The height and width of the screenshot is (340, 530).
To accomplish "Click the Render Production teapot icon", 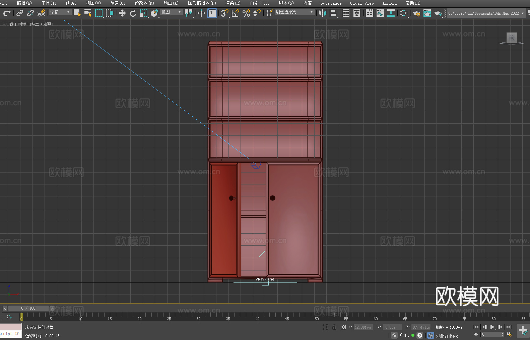I will (438, 13).
